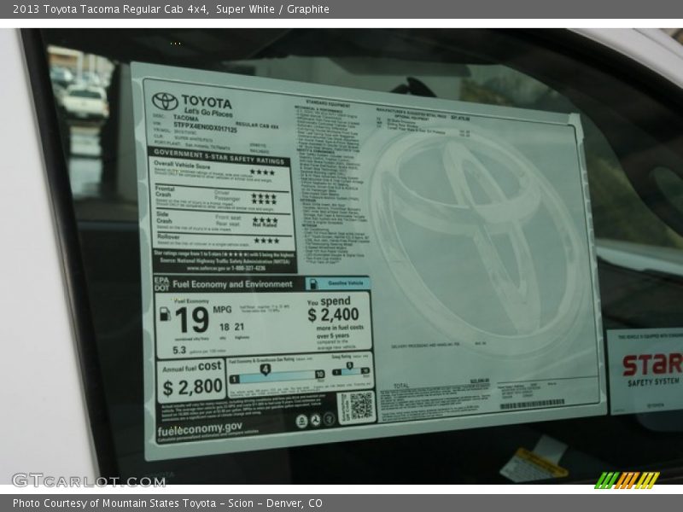Click the "18" city MPG value
Image resolution: width=683 pixels, height=512 pixels.
tap(225, 327)
